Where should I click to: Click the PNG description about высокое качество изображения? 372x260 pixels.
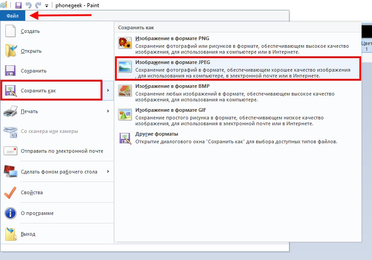coord(242,49)
